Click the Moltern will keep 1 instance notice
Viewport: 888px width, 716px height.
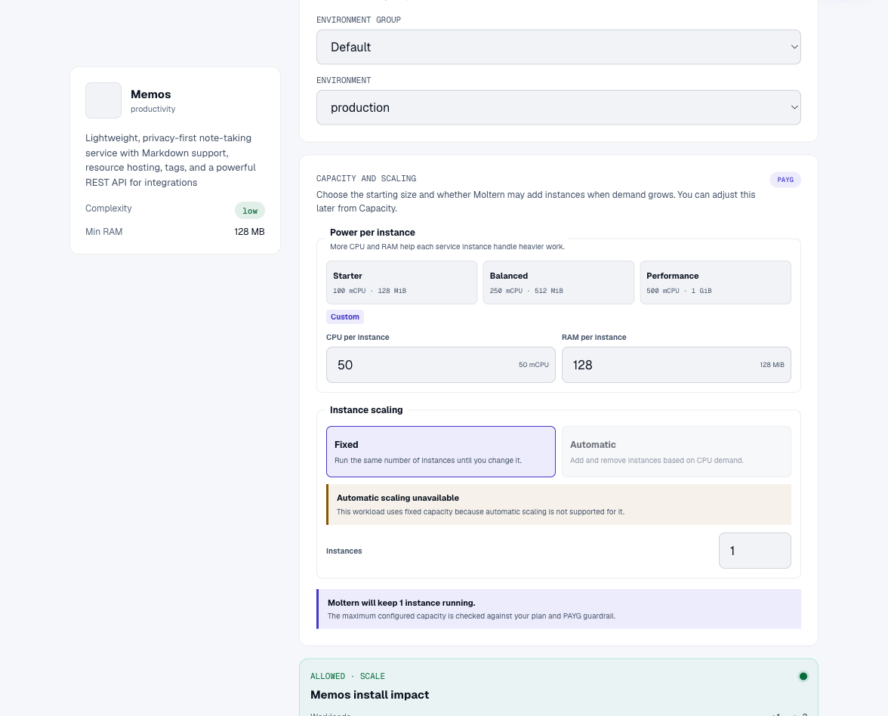click(x=559, y=609)
